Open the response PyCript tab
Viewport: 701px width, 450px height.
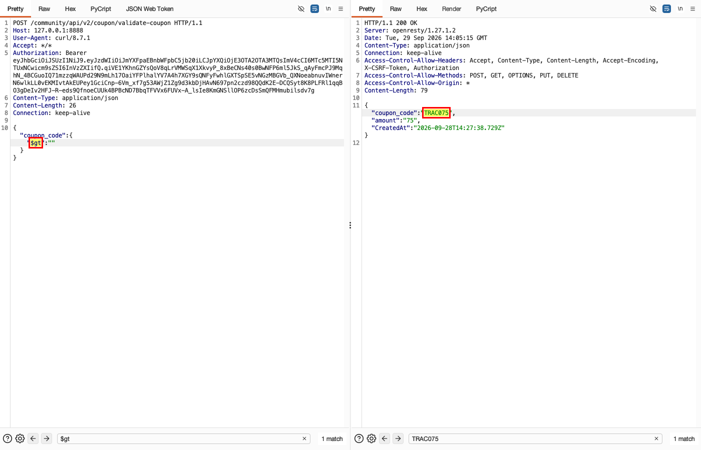(487, 9)
